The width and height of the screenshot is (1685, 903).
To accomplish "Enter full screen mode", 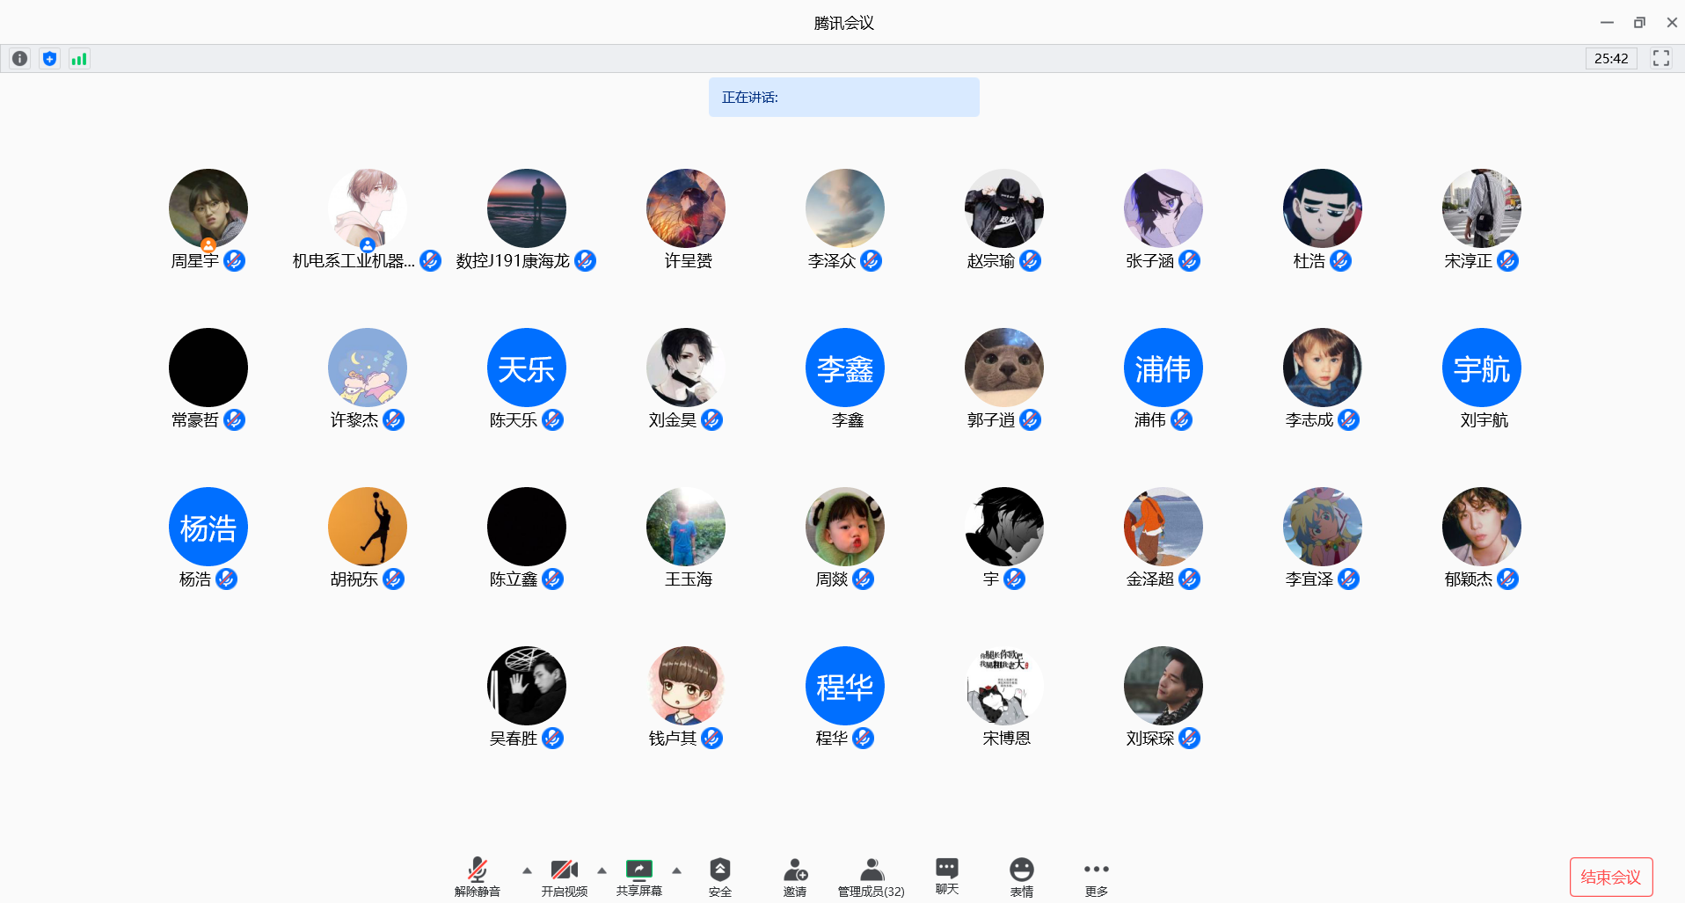I will coord(1660,58).
